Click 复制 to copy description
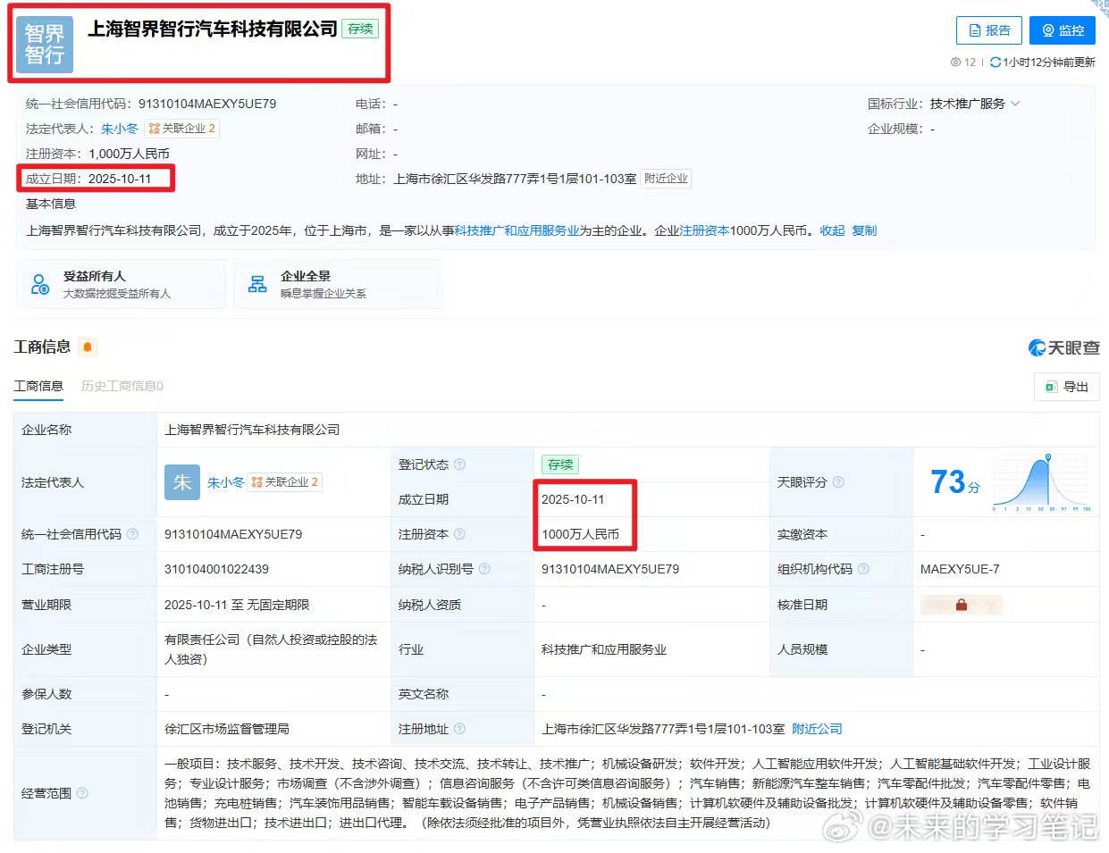This screenshot has width=1109, height=853. (x=864, y=230)
